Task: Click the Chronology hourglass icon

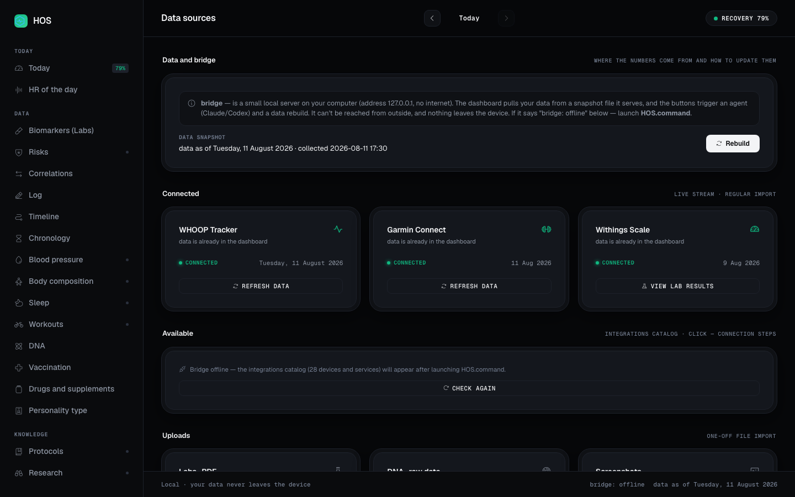Action: (19, 239)
